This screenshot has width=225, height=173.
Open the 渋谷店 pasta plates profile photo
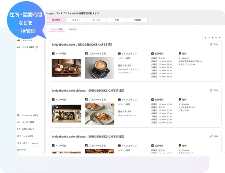99,114
